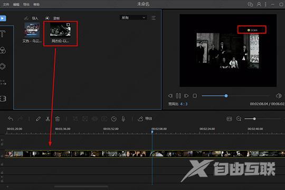Open the 导出 (Export) menu in menu bar
Screen dimensions: 285x190
click(x=26, y=4)
